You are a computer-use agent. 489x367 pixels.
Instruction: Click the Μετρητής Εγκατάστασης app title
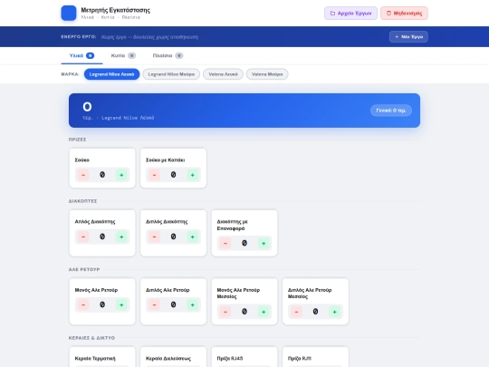click(x=116, y=10)
